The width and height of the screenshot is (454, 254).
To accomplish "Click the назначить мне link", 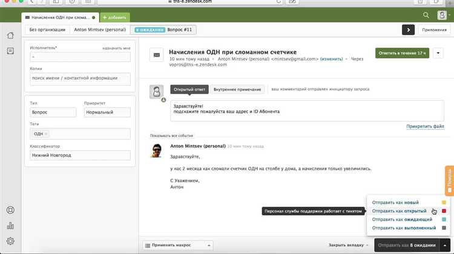I will 117,48.
